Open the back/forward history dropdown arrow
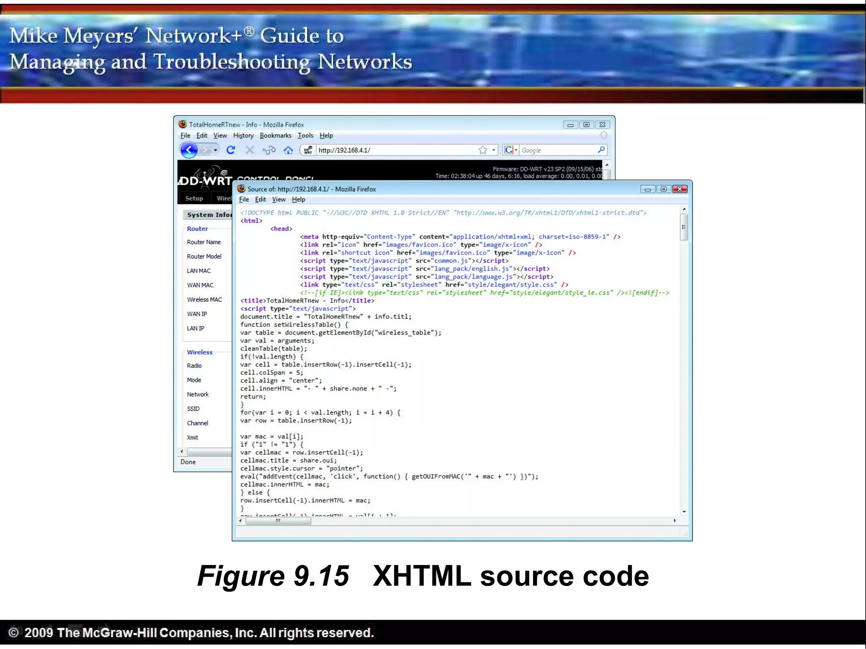The height and width of the screenshot is (649, 866). [216, 150]
